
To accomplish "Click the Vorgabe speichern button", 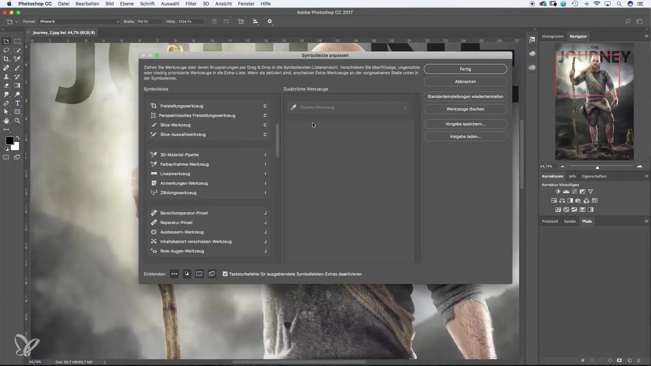I will point(465,124).
